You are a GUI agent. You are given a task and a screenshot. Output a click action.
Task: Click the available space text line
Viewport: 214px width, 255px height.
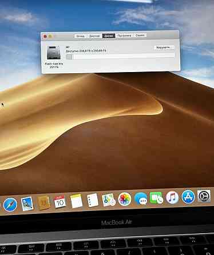[86, 51]
